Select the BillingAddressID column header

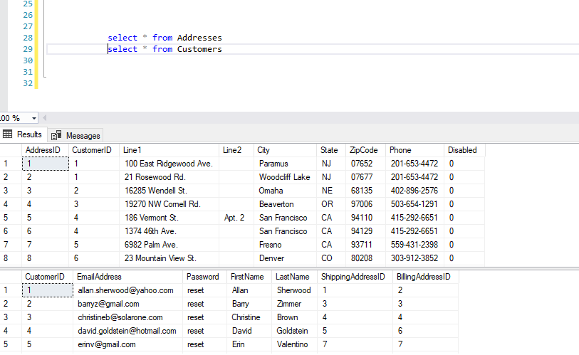pos(425,277)
